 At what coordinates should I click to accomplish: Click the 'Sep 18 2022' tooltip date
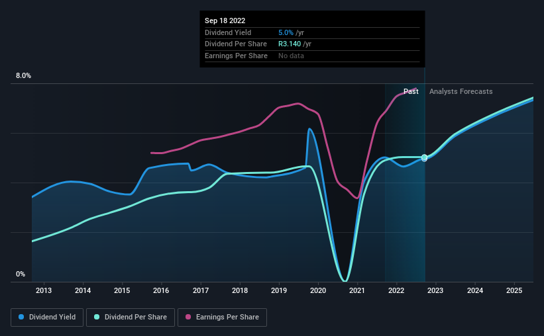click(x=225, y=21)
